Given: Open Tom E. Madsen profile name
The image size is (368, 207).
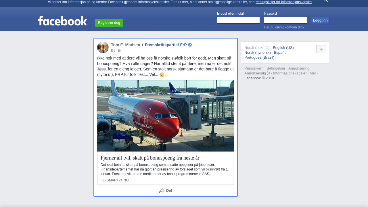Looking at the screenshot, I should pyautogui.click(x=126, y=45).
